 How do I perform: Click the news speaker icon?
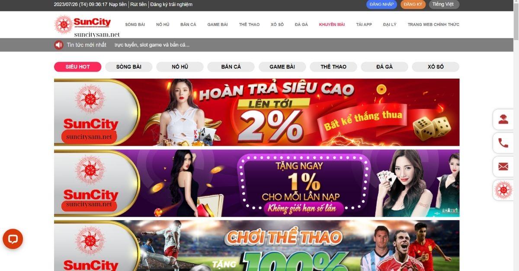[x=58, y=45]
